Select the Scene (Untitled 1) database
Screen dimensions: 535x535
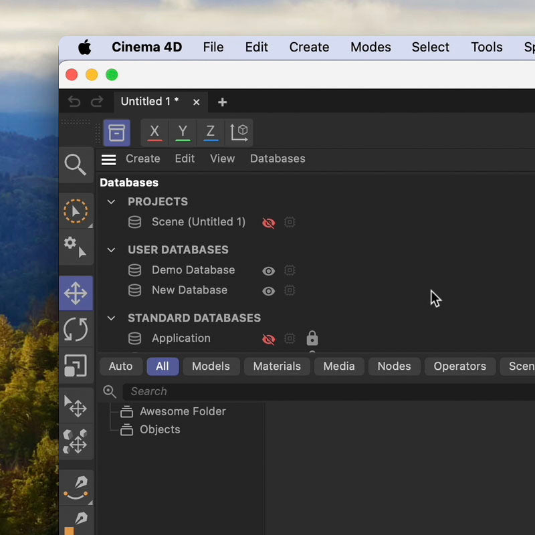click(x=199, y=222)
